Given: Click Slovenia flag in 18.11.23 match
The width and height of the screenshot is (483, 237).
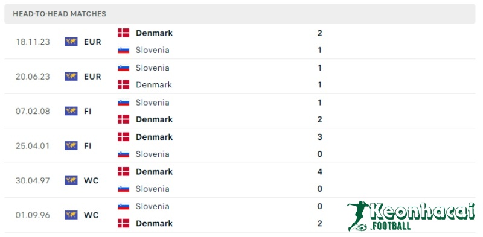Looking at the screenshot, I should [x=124, y=50].
